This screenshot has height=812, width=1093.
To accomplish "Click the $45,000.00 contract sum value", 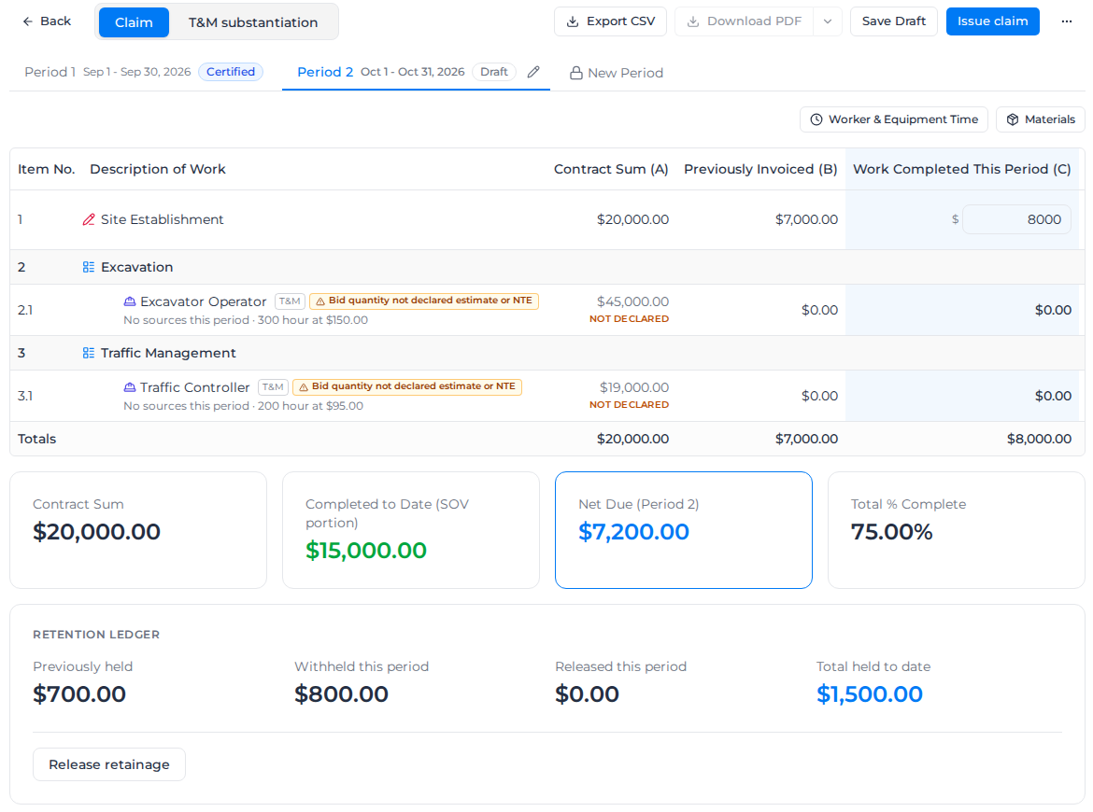I will (x=632, y=301).
